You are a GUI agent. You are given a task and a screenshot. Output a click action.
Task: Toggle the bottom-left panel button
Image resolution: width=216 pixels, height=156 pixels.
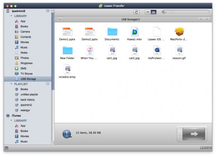(6, 147)
